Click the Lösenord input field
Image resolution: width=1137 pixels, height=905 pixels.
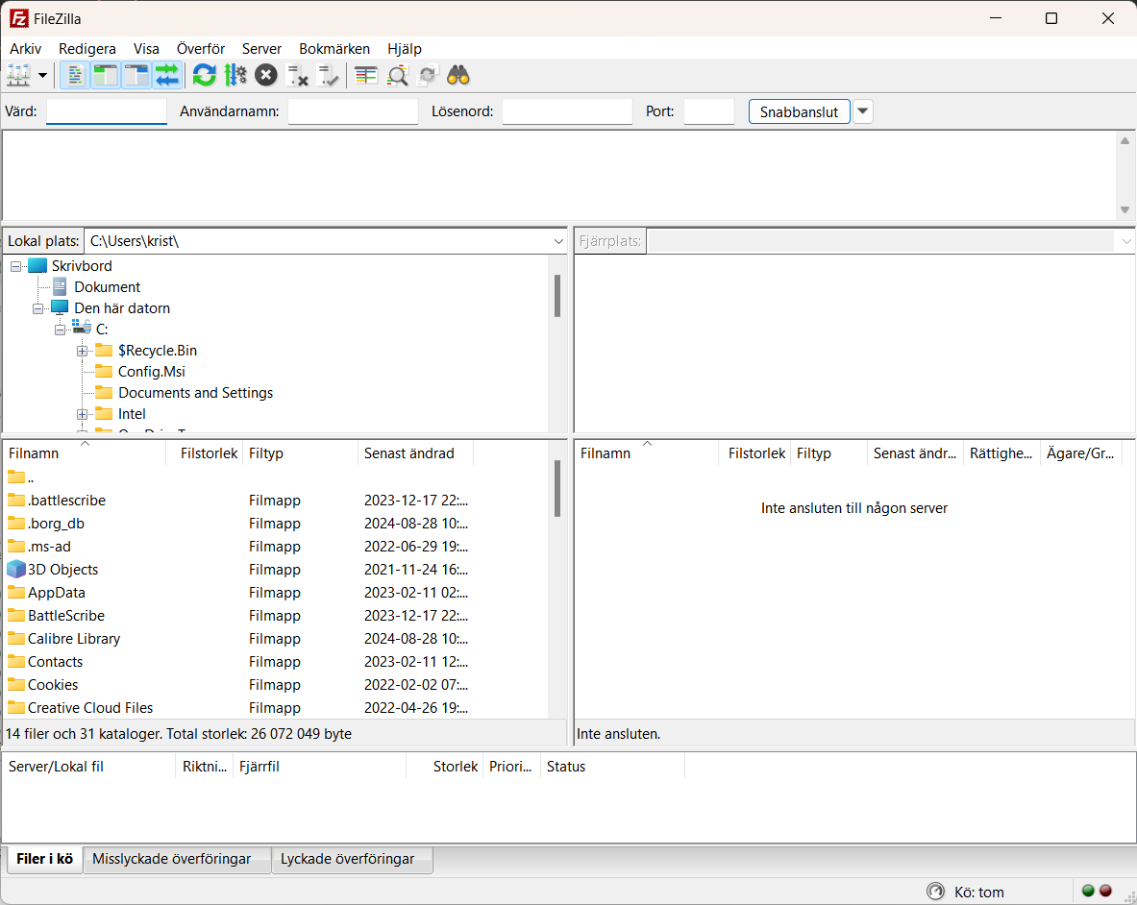[x=566, y=111]
